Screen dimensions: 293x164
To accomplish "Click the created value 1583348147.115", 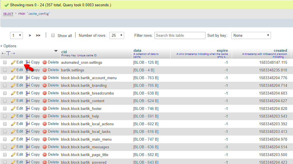I will click(x=273, y=62).
